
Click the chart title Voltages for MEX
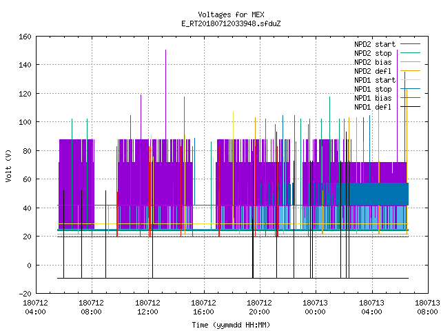(x=231, y=14)
